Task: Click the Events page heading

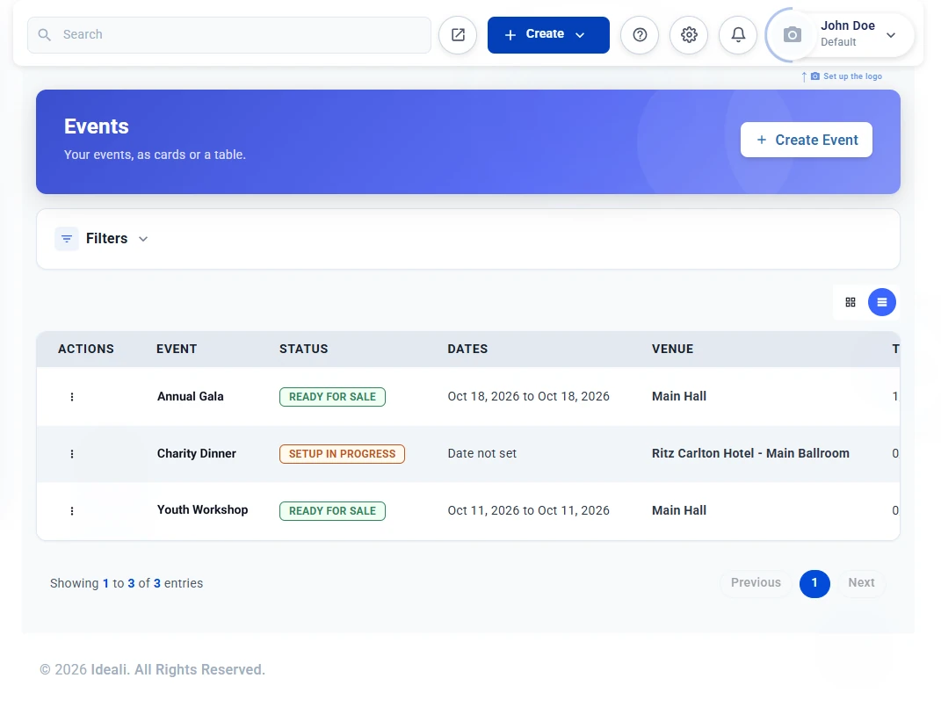Action: 96,126
